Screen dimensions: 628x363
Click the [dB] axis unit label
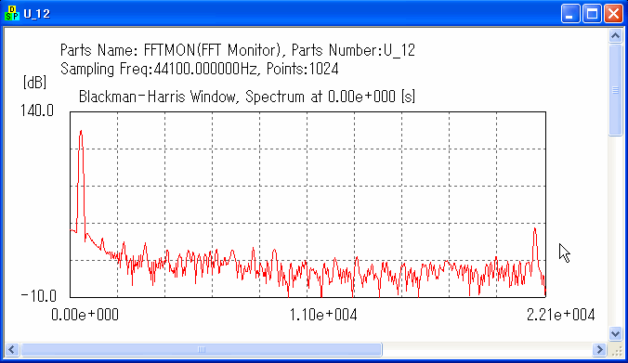(34, 82)
